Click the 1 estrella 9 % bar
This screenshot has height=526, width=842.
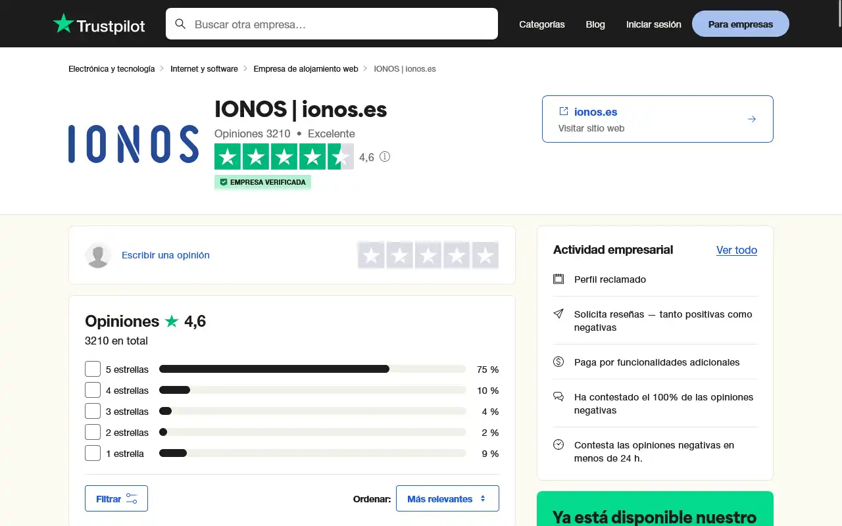click(x=312, y=453)
